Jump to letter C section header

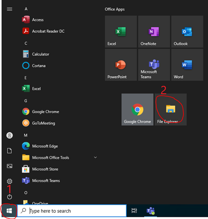coord(26,43)
